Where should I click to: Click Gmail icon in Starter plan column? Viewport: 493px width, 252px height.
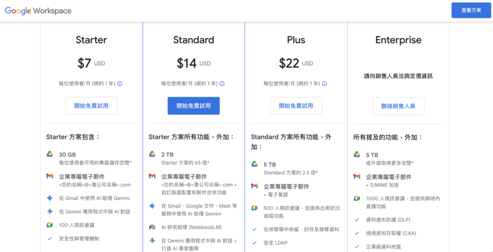tap(50, 176)
